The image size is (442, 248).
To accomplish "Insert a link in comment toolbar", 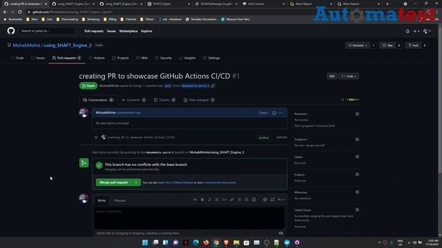I will 232,200.
